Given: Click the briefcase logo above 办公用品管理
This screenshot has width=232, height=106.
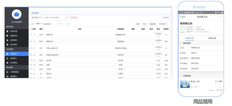Looking at the screenshot, I should (17, 14).
